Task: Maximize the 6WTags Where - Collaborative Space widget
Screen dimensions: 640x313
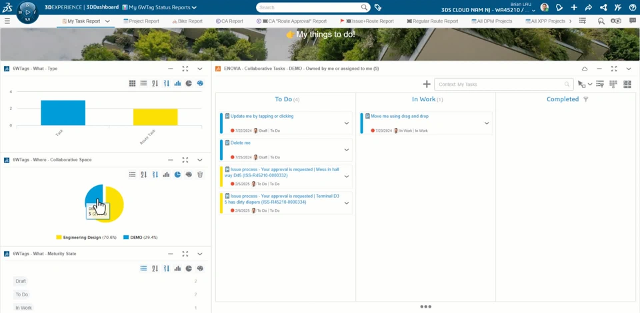Action: [x=185, y=160]
